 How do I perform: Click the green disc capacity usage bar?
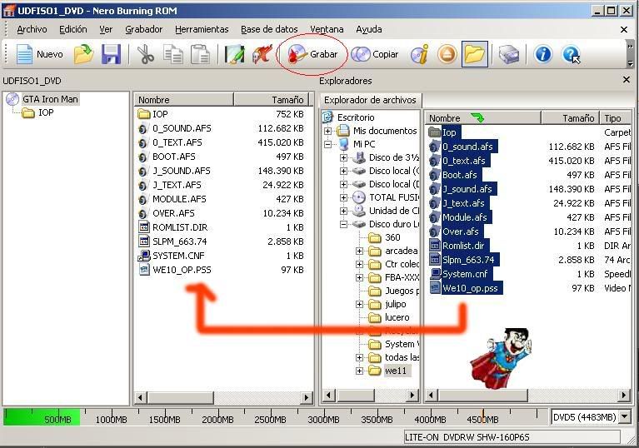coord(42,417)
